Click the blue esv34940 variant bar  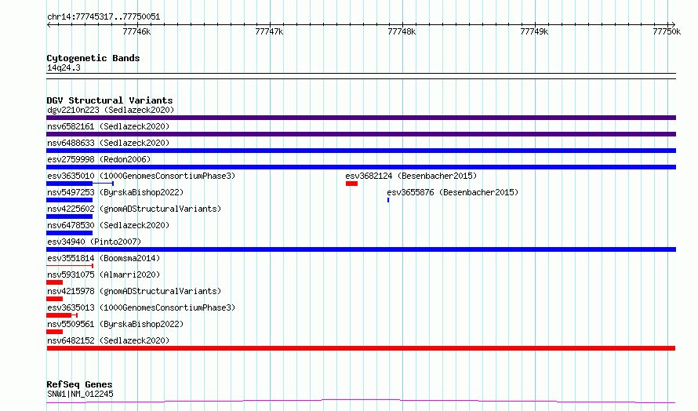coord(361,249)
